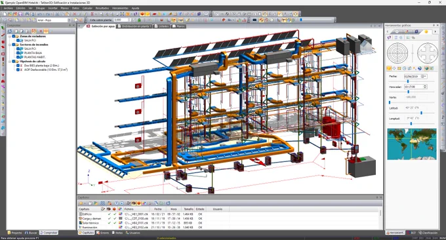Click the new file icon in toolbar
The image size is (446, 240).
tap(5, 14)
